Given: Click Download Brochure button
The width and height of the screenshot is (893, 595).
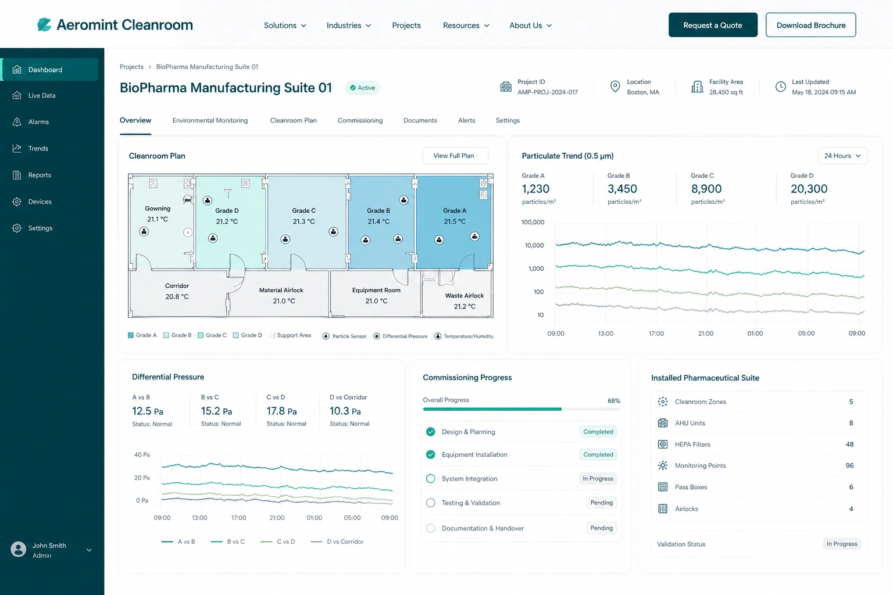Looking at the screenshot, I should (811, 25).
